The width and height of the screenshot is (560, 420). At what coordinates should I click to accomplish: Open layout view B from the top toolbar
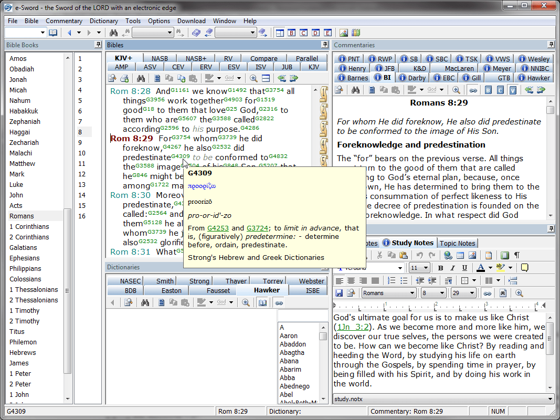point(292,33)
